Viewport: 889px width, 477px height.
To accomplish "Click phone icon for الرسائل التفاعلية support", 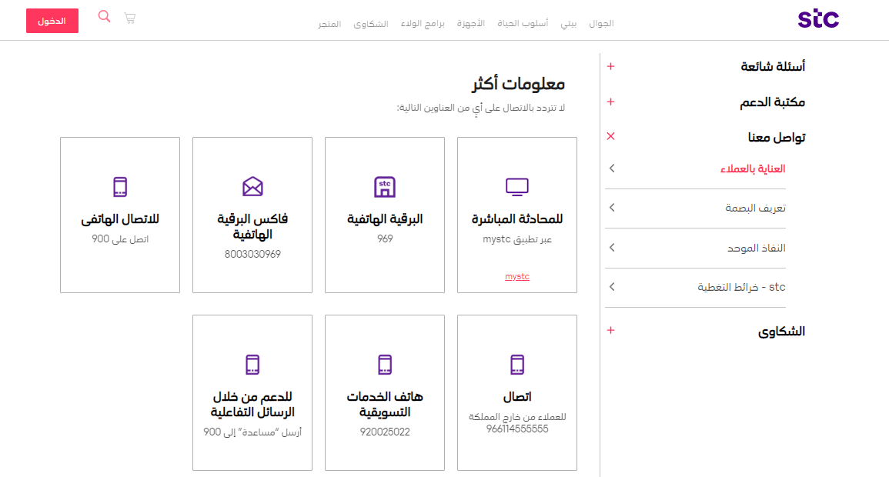I will (x=253, y=365).
